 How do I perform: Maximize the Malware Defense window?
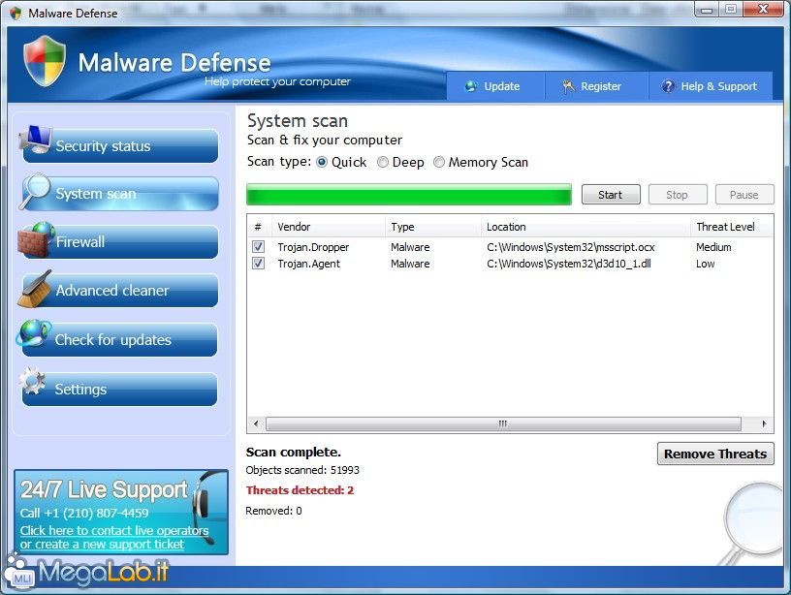731,9
